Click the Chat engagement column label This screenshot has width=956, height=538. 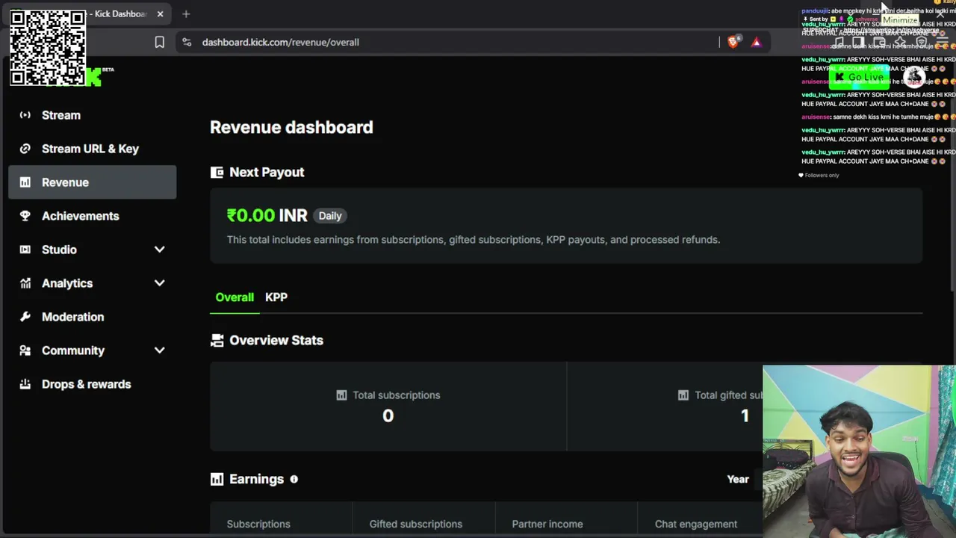click(696, 525)
